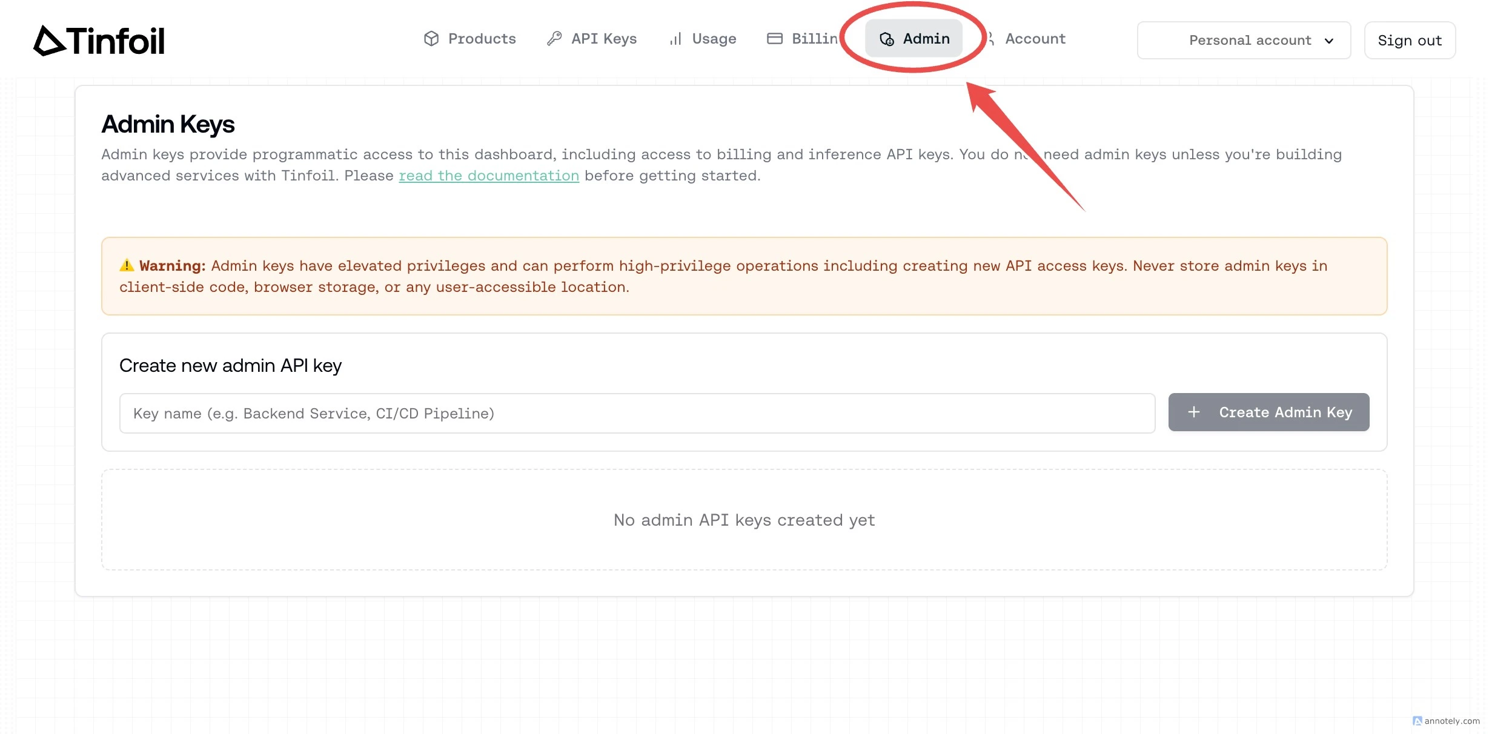Click the plus icon on Create Admin Key
The height and width of the screenshot is (734, 1489).
tap(1193, 412)
